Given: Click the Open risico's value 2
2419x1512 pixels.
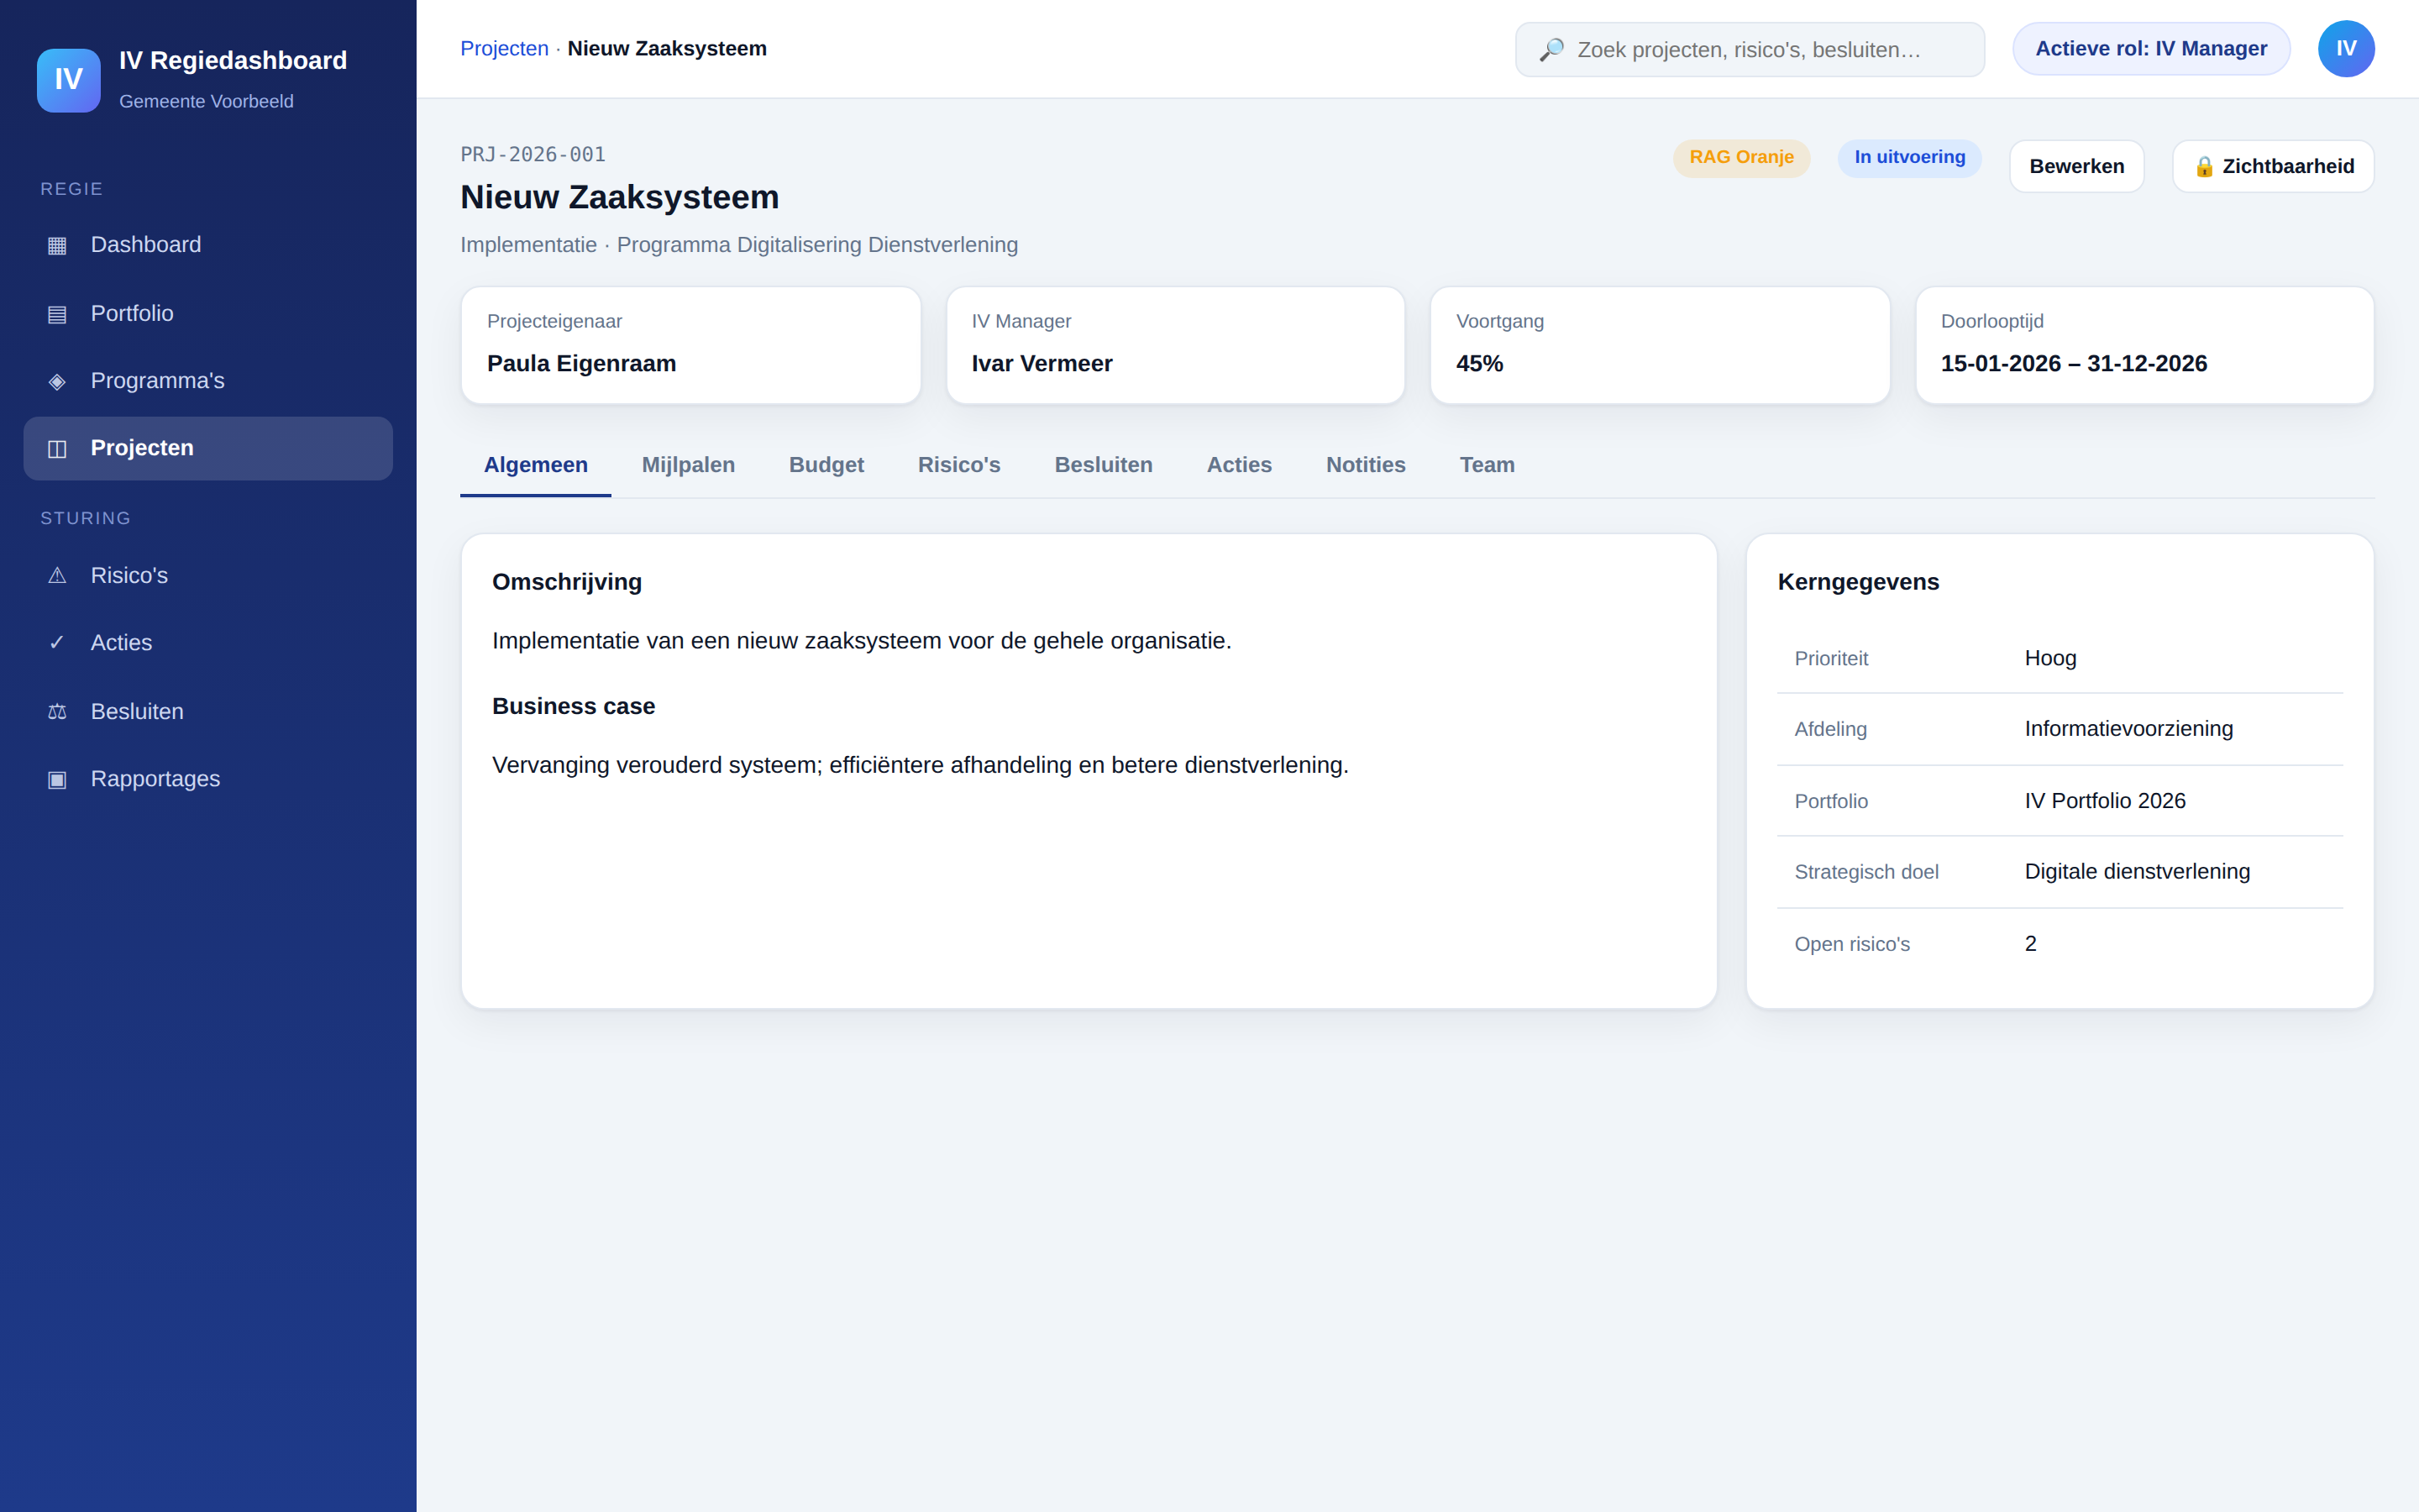Looking at the screenshot, I should 2030,944.
